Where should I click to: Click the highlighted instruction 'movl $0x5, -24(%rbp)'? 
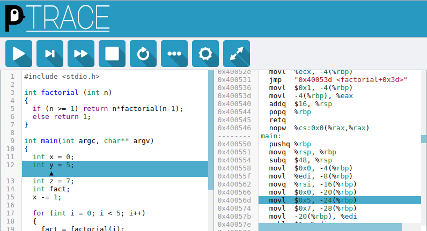340,200
